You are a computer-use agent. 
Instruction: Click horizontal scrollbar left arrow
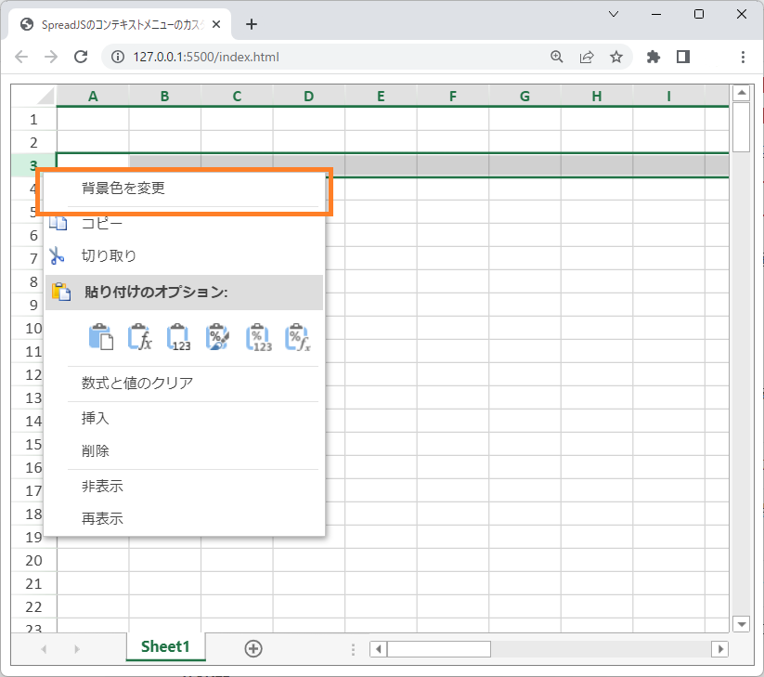[x=379, y=649]
